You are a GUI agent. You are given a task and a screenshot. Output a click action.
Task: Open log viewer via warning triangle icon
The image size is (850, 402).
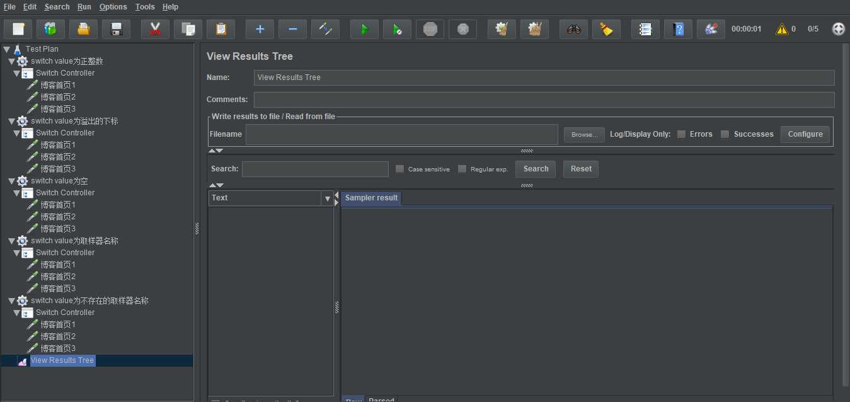point(782,29)
